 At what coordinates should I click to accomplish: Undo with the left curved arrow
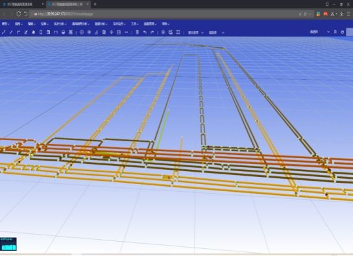(145, 32)
